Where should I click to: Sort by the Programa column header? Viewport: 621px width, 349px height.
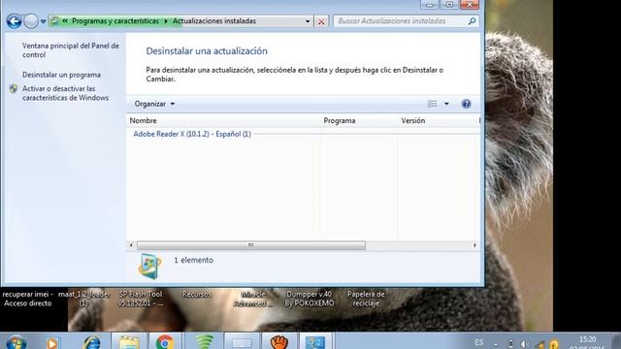tap(358, 120)
